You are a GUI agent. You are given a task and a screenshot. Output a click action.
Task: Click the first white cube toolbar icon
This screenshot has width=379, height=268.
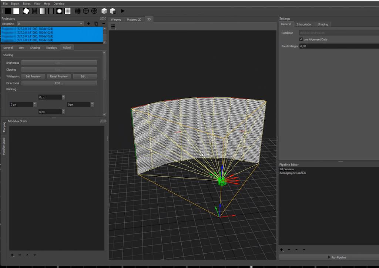coord(104,11)
